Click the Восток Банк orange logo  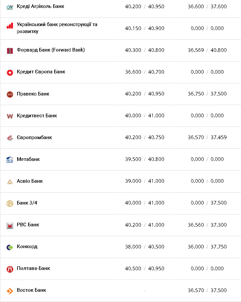(10, 291)
